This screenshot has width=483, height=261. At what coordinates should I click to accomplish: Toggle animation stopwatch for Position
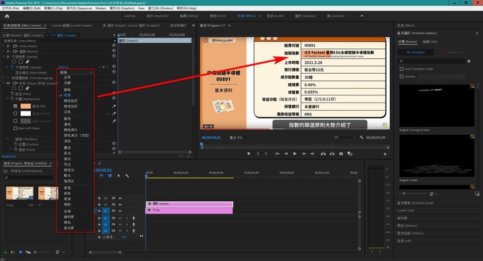(x=15, y=144)
